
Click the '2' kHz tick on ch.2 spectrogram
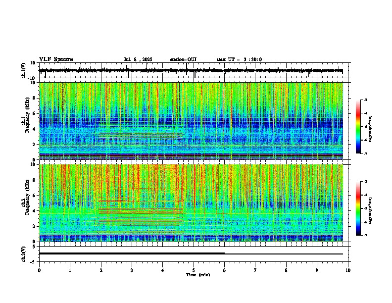[x=34, y=226]
